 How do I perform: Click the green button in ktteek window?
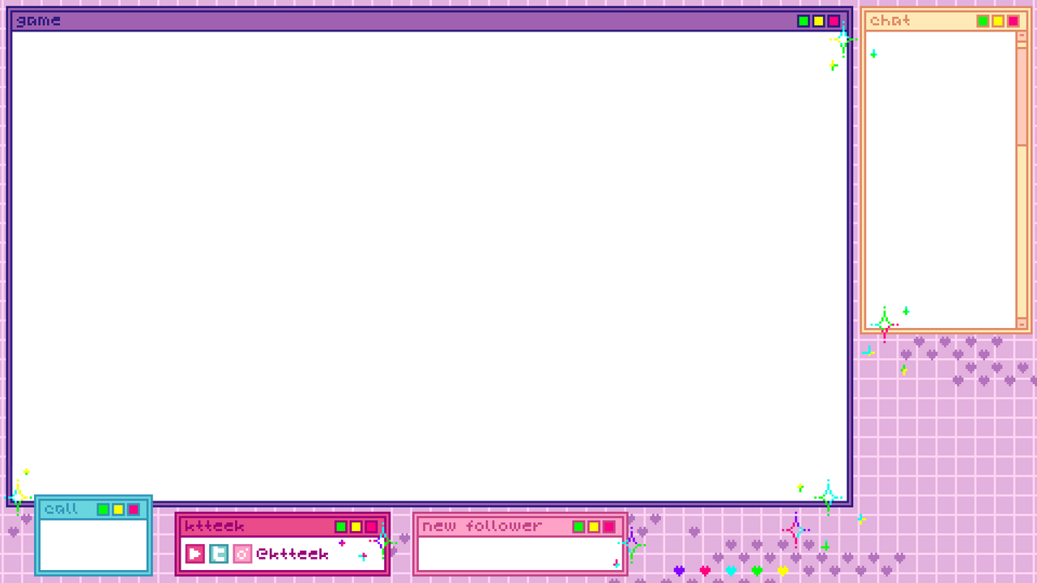341,526
